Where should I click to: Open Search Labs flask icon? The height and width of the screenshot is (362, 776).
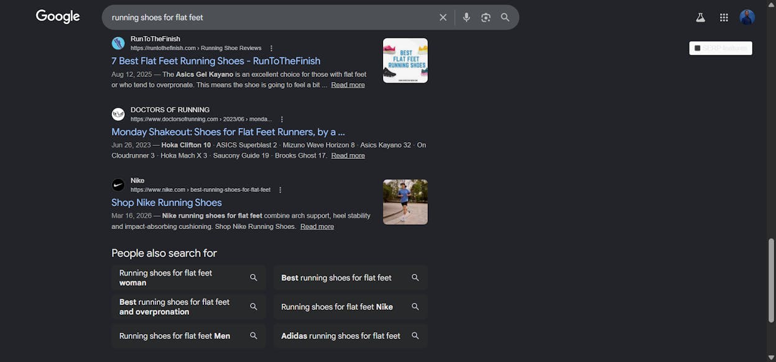pos(700,17)
